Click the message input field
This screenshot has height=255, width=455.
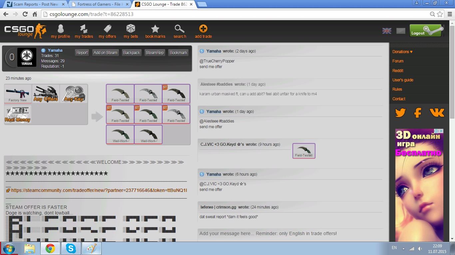[290, 234]
